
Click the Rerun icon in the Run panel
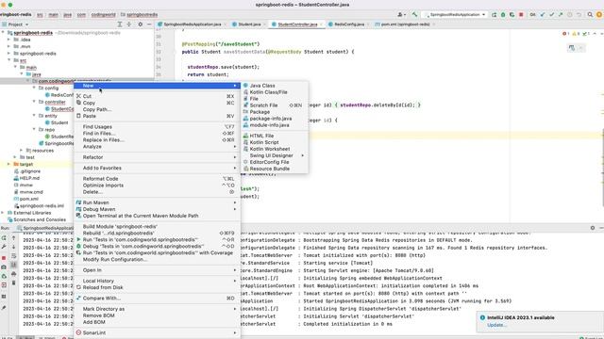[x=4, y=238]
